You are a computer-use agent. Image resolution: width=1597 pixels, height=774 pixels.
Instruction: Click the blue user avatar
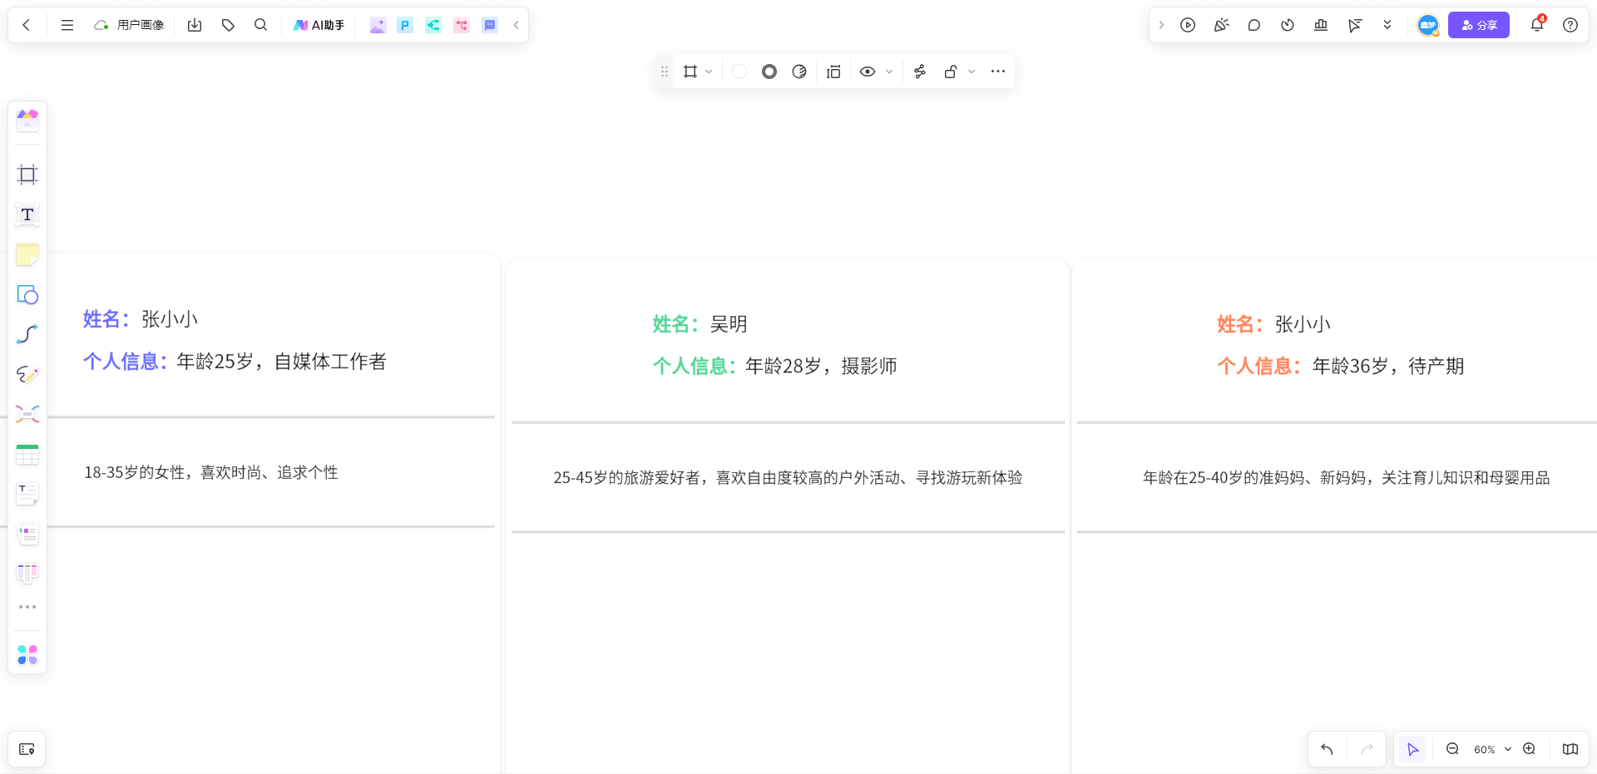tap(1428, 25)
